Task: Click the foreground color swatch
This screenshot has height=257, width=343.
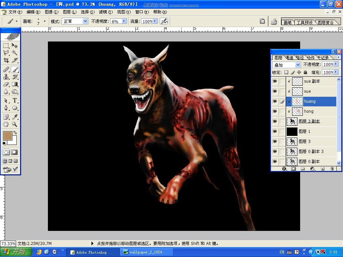Action: tap(7, 136)
